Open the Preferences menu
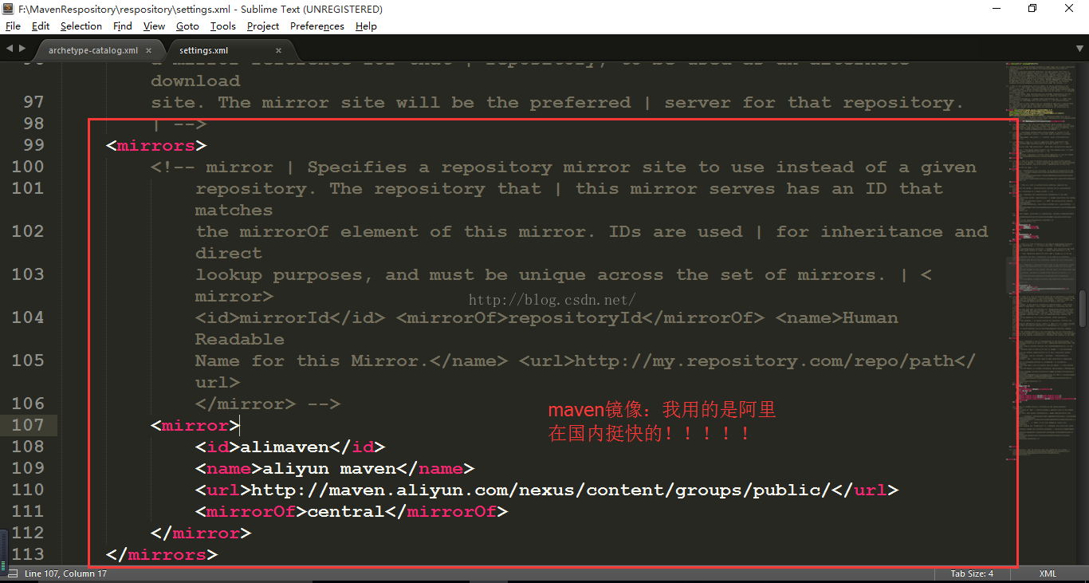1089x583 pixels. click(x=317, y=26)
